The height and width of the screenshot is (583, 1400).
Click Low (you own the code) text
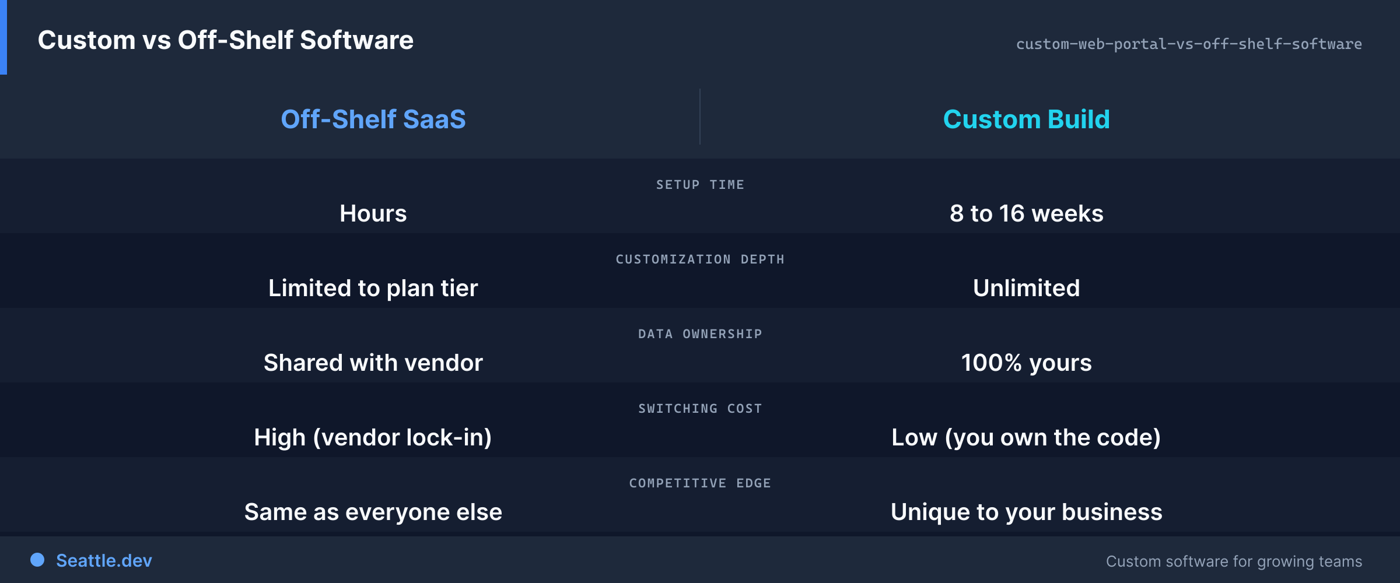tap(1027, 437)
